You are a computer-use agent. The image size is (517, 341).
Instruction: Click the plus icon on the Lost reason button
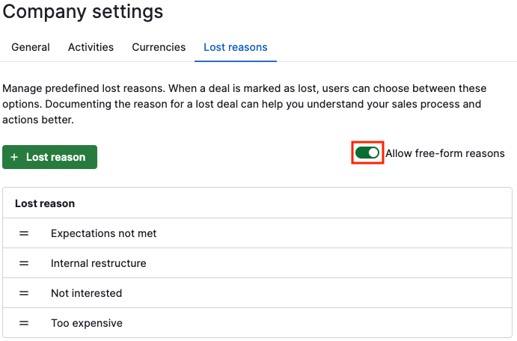pos(14,157)
